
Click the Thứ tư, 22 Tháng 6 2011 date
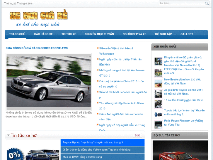click(x=19, y=4)
